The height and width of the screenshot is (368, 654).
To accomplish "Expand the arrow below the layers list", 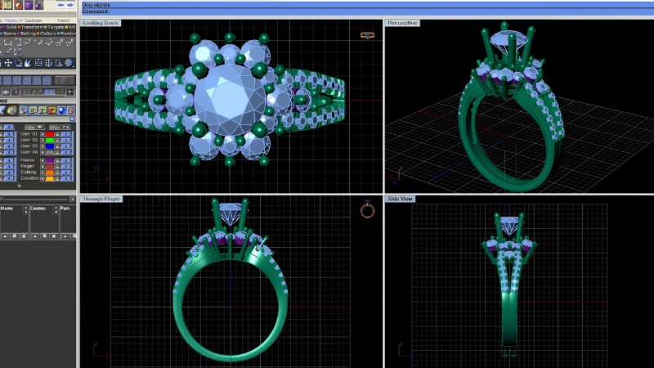I will click(20, 186).
